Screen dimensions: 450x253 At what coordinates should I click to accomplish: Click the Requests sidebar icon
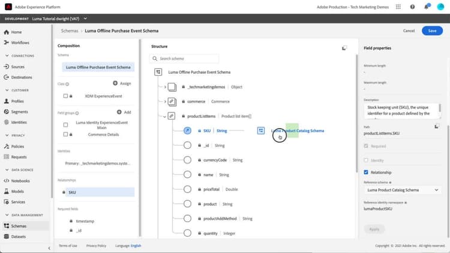click(x=7, y=157)
